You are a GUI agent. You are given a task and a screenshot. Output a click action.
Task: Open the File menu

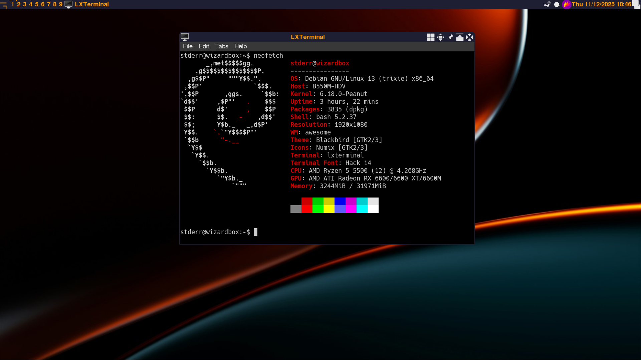click(188, 46)
